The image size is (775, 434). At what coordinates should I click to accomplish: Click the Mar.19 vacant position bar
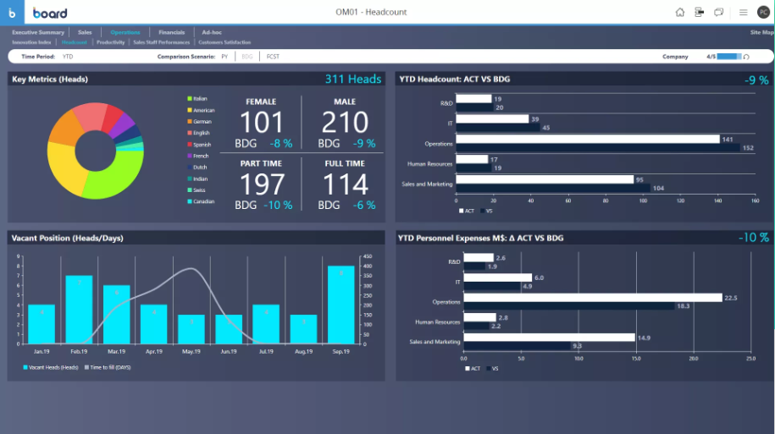(x=117, y=315)
